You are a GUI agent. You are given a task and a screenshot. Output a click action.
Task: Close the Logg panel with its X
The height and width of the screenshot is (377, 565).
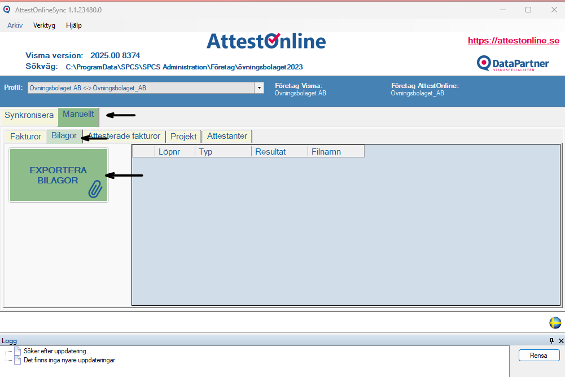561,340
